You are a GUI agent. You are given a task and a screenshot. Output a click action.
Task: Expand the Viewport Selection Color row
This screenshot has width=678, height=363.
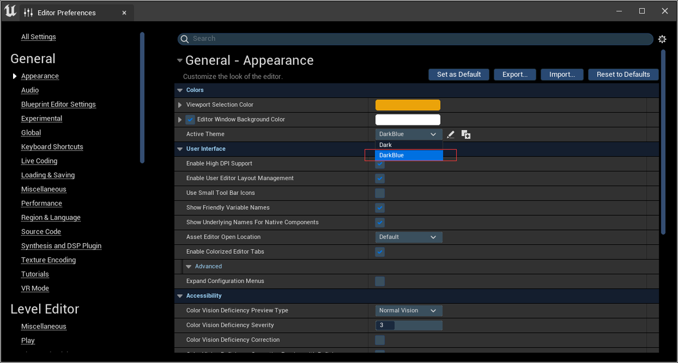tap(180, 105)
